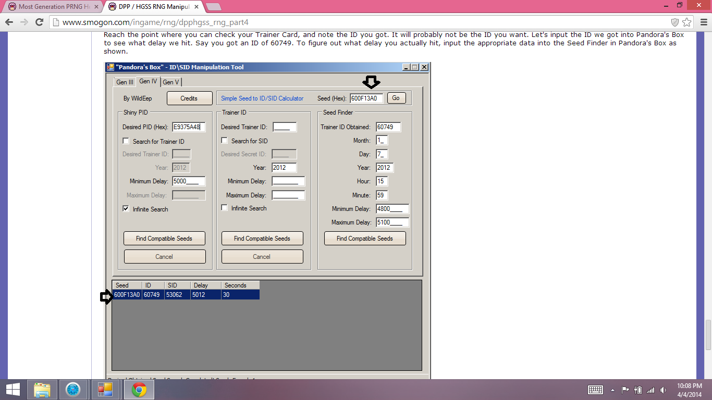Image resolution: width=712 pixels, height=400 pixels.
Task: Reload the Smogon RNG page
Action: [x=39, y=22]
